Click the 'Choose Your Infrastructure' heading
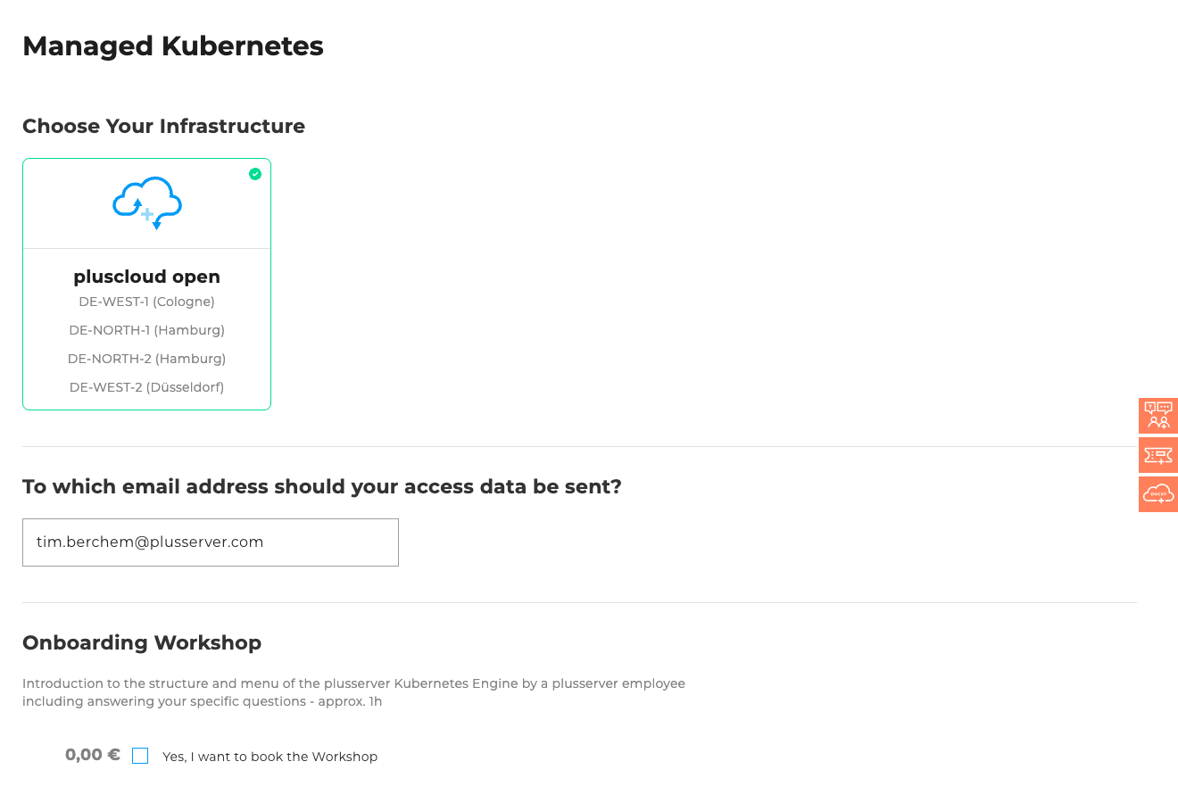Viewport: 1178px width, 803px height. coord(163,126)
